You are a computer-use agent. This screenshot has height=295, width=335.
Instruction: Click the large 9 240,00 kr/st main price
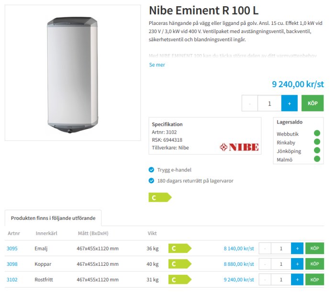tap(298, 84)
